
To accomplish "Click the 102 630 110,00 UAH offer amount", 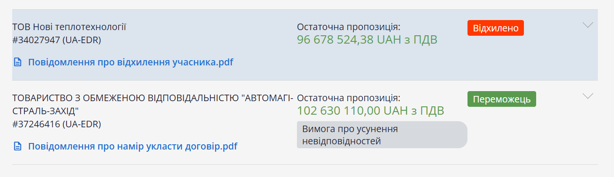I will (x=370, y=111).
